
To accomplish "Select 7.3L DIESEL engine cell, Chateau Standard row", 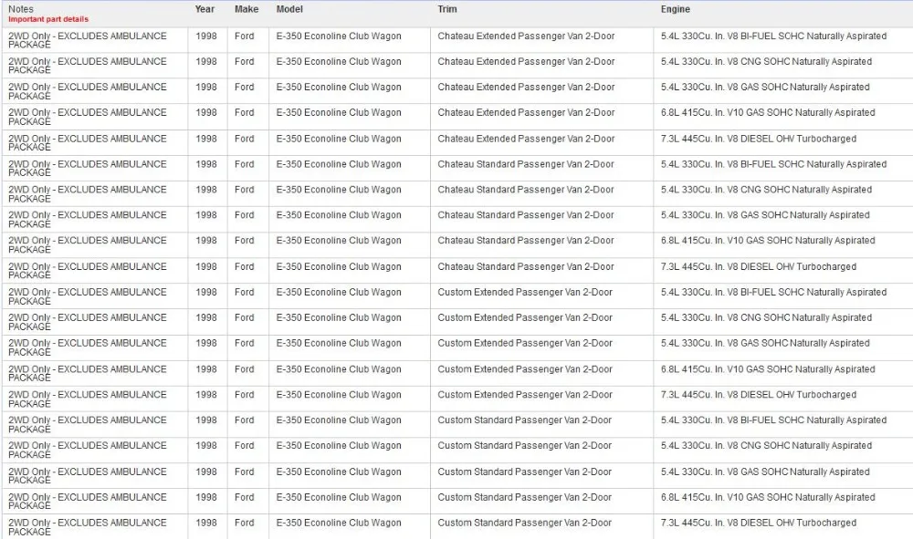I will click(758, 267).
